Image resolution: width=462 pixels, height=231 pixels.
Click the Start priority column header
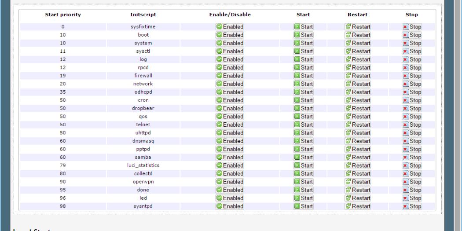63,15
